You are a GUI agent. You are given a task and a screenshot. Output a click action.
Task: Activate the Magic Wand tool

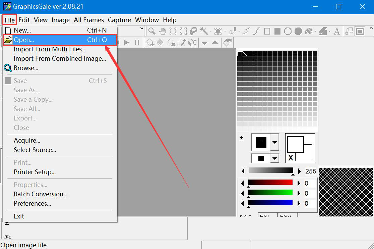(x=203, y=31)
